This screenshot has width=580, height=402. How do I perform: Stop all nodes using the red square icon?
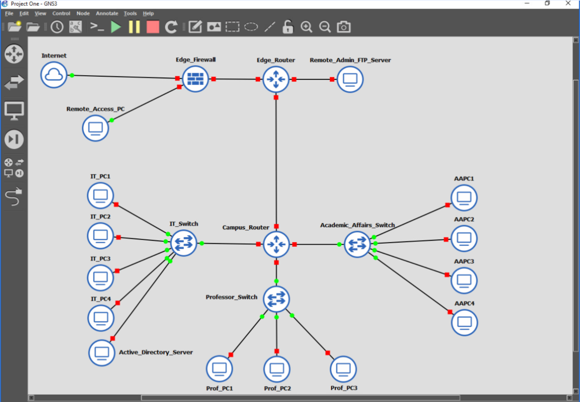[x=152, y=26]
